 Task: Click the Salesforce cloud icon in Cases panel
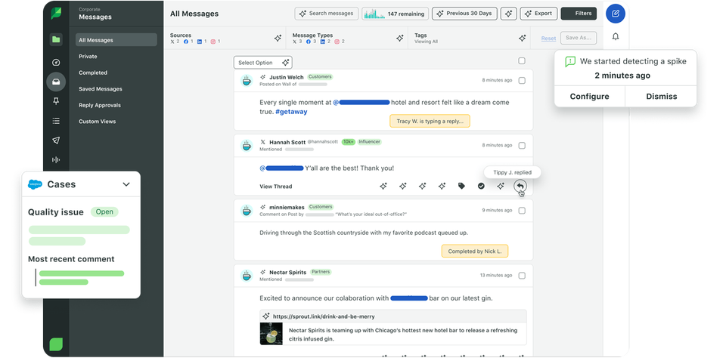pos(36,184)
